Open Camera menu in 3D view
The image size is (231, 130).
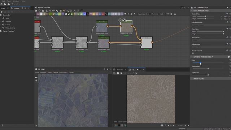pos(55,72)
